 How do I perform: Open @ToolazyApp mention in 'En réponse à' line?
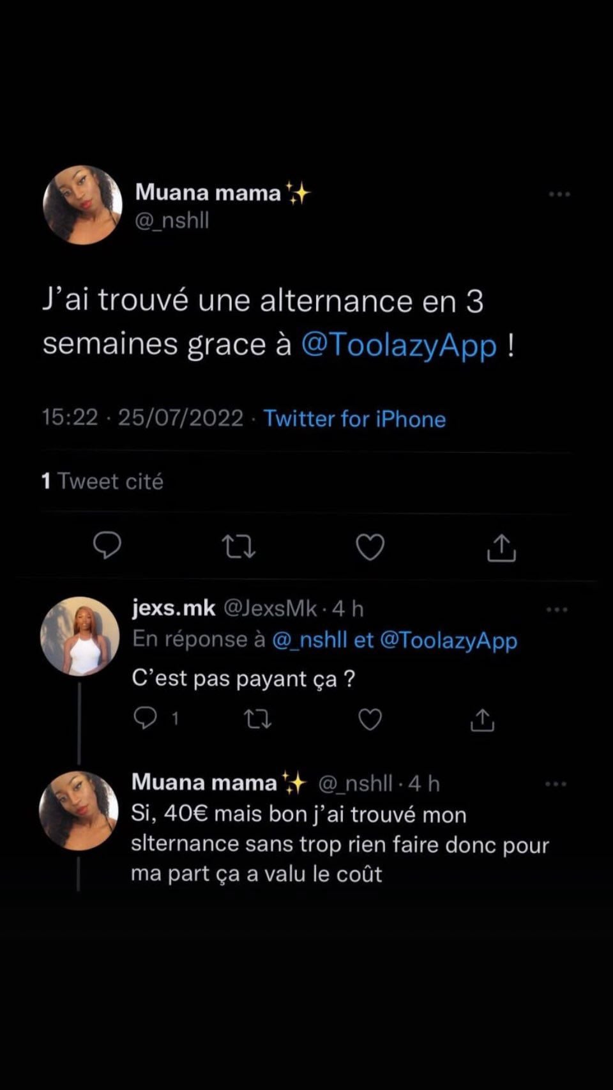point(448,640)
